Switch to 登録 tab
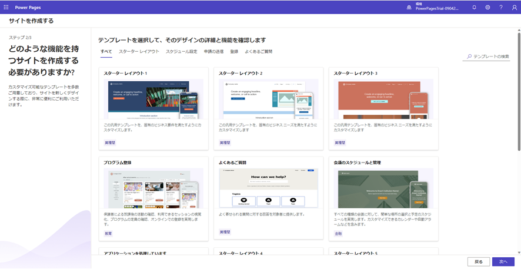This screenshot has width=521, height=269. (234, 52)
